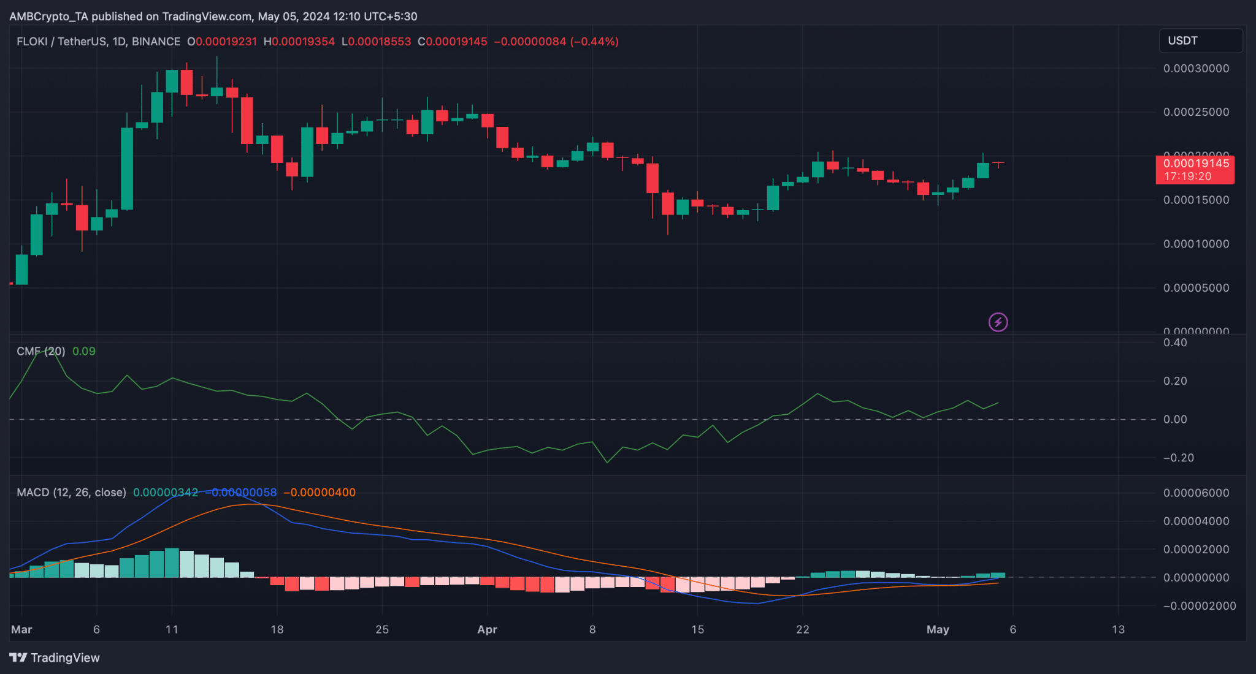Click the current price label 0.00019145
This screenshot has width=1256, height=674.
click(x=1196, y=163)
